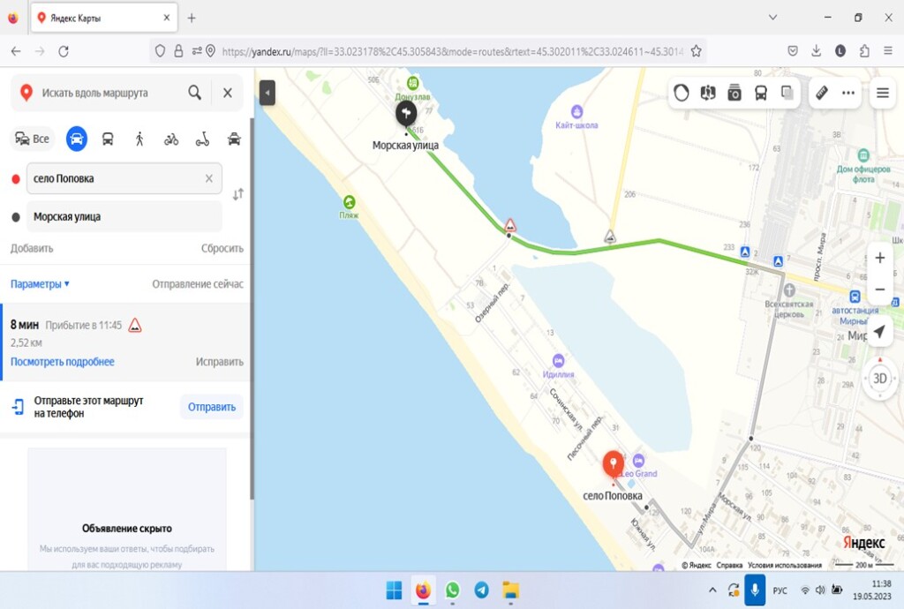Open the Условия использования link
Image resolution: width=904 pixels, height=609 pixels.
[785, 565]
